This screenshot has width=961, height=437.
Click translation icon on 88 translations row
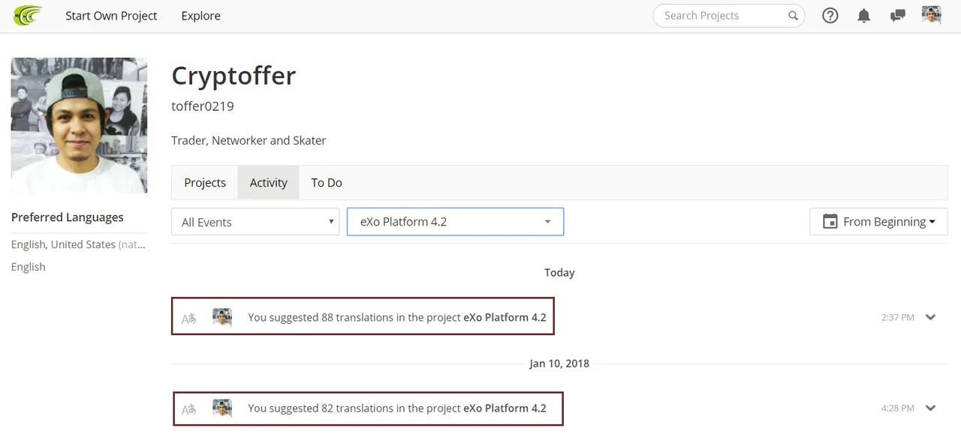click(x=189, y=319)
